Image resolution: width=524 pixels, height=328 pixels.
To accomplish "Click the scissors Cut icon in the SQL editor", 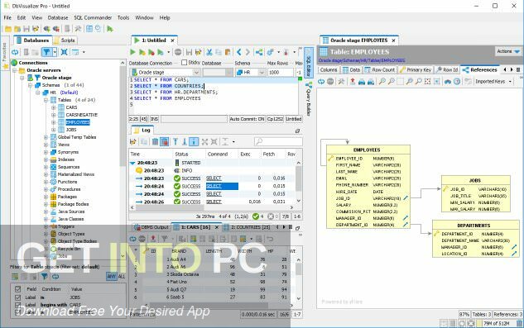I will tap(209, 52).
